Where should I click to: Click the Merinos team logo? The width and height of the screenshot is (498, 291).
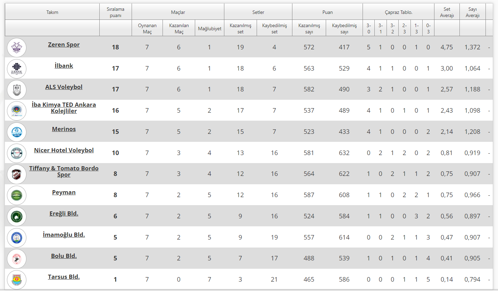(17, 132)
